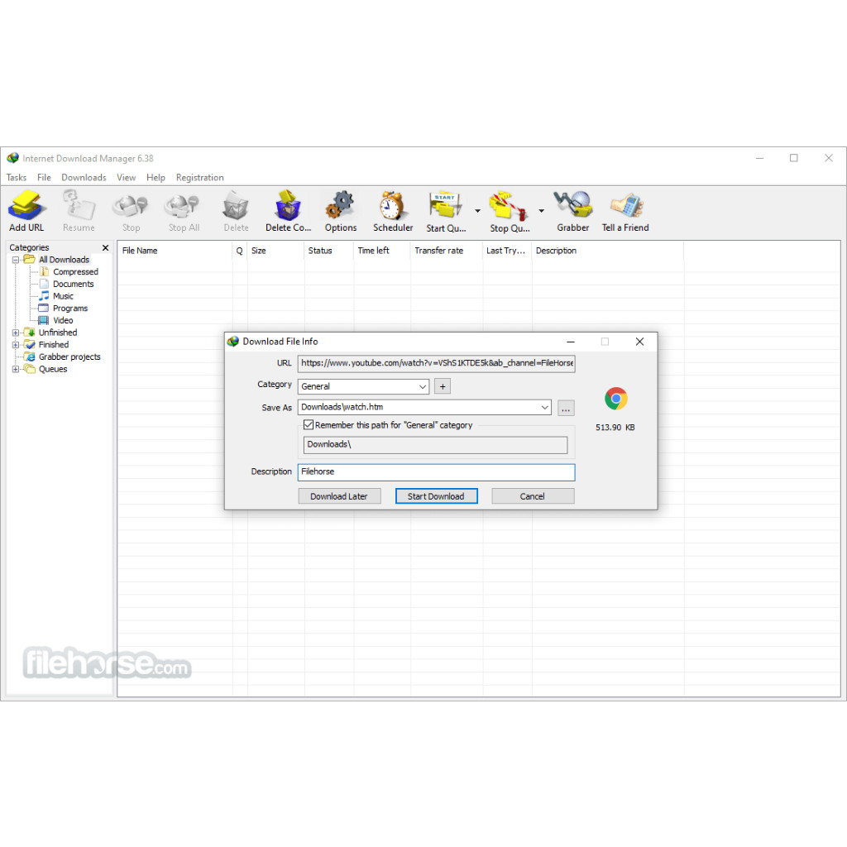Open the Start Queue dropdown arrow

coord(477,211)
